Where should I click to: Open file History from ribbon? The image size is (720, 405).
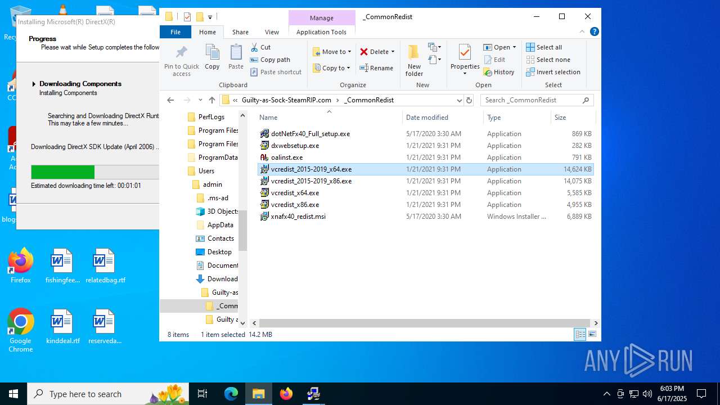tap(499, 72)
